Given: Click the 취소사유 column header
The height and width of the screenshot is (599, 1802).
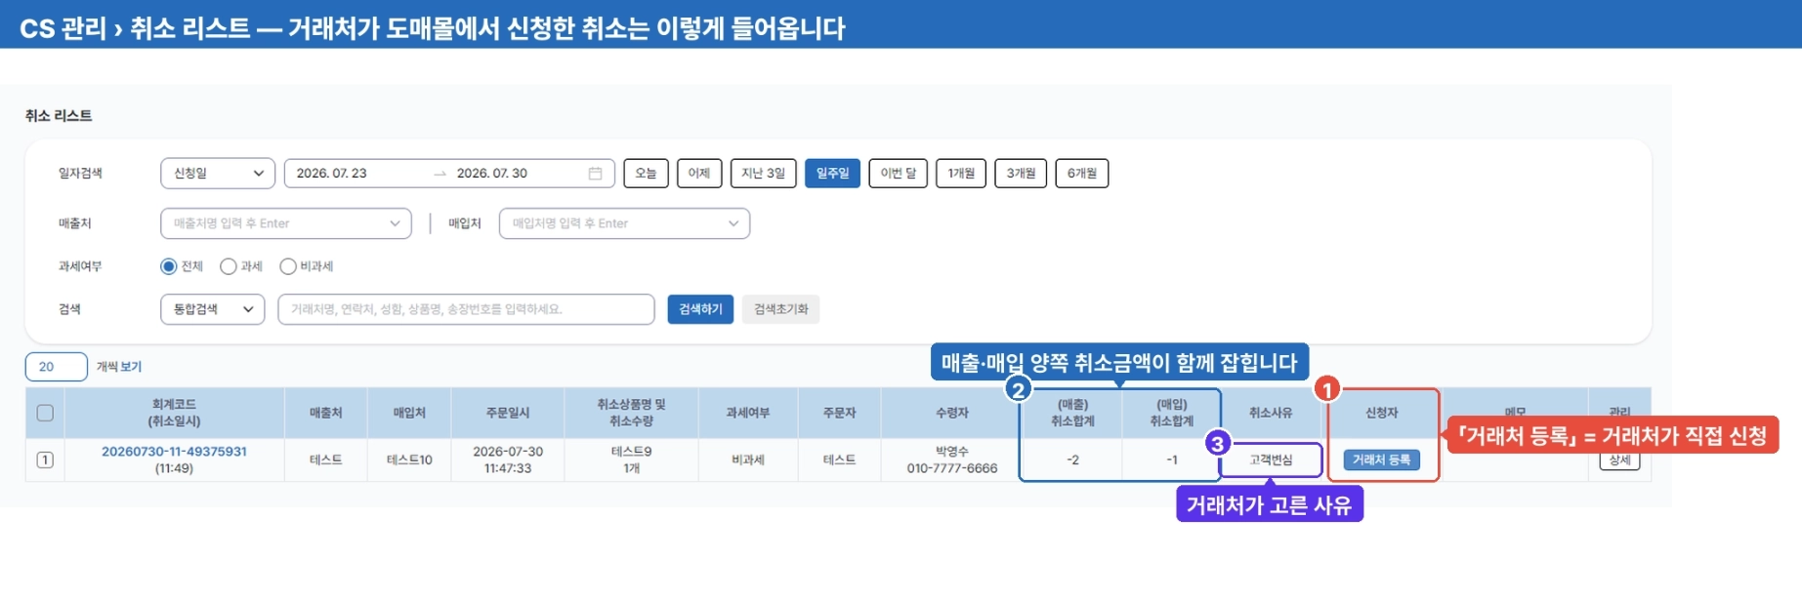Looking at the screenshot, I should (x=1271, y=413).
